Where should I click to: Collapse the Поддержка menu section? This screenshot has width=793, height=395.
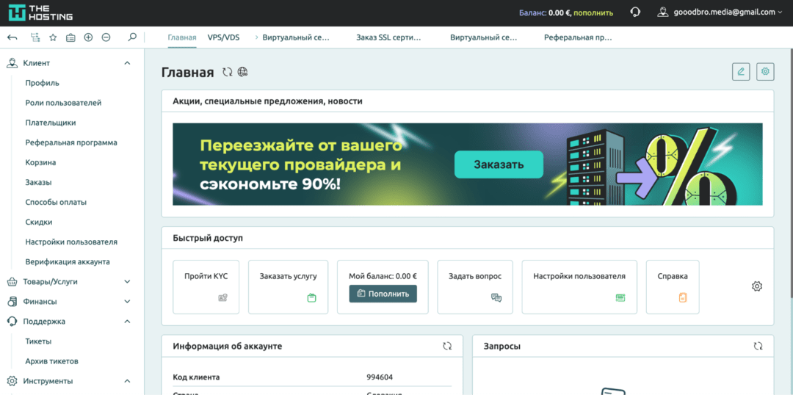128,321
